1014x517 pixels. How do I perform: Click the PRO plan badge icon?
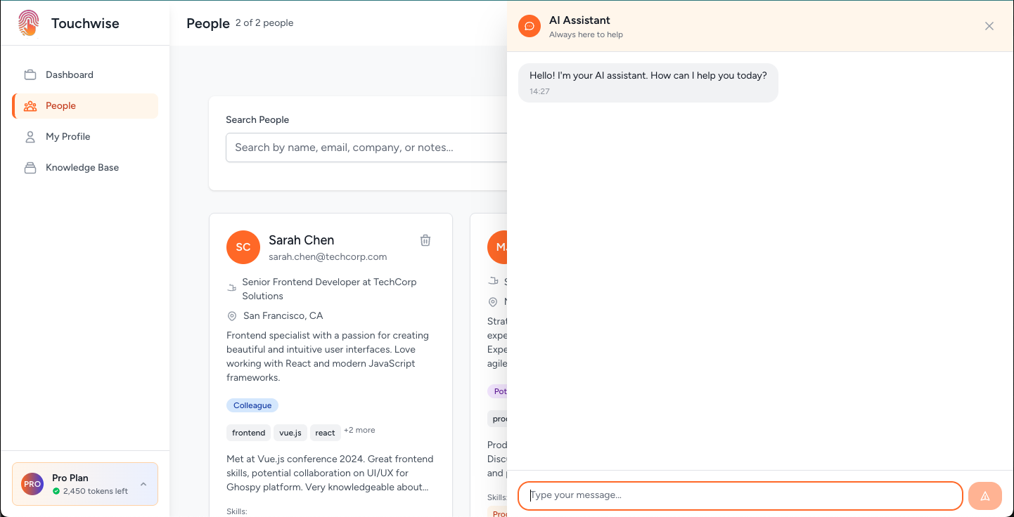[x=32, y=484]
